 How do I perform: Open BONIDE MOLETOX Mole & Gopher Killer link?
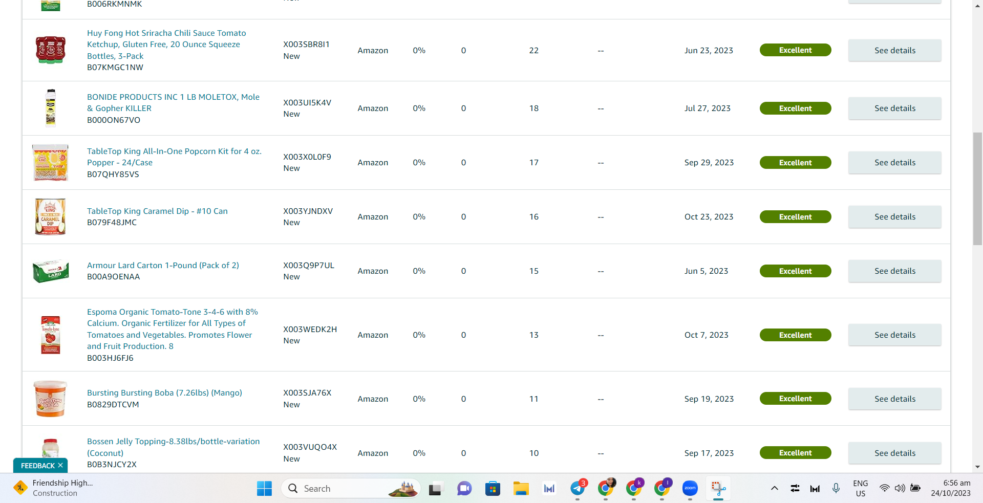[173, 102]
